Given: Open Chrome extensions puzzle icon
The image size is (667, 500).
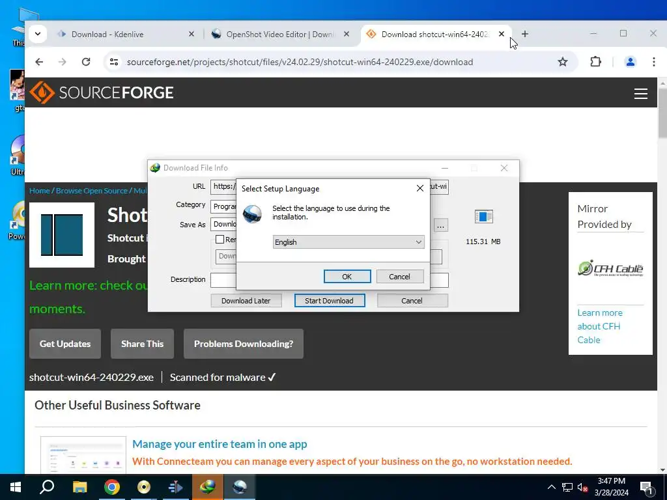Looking at the screenshot, I should click(595, 62).
